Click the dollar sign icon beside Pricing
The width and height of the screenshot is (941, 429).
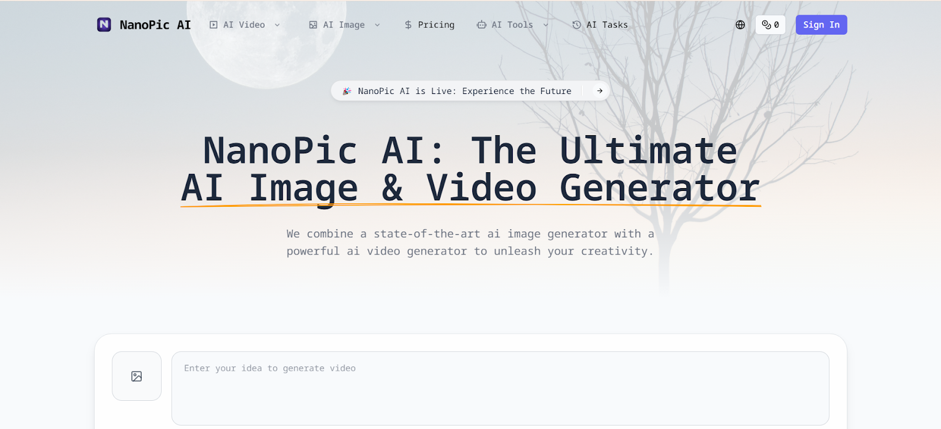click(408, 25)
